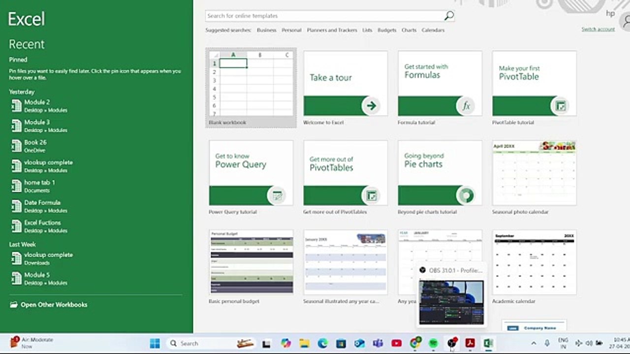630x354 pixels.
Task: Open the Seasonal illustrated any year calendar template
Action: click(346, 267)
